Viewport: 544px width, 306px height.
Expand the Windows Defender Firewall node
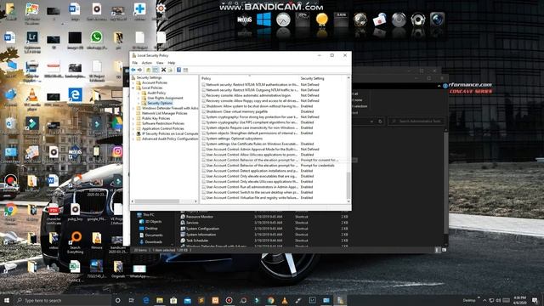[x=133, y=108]
